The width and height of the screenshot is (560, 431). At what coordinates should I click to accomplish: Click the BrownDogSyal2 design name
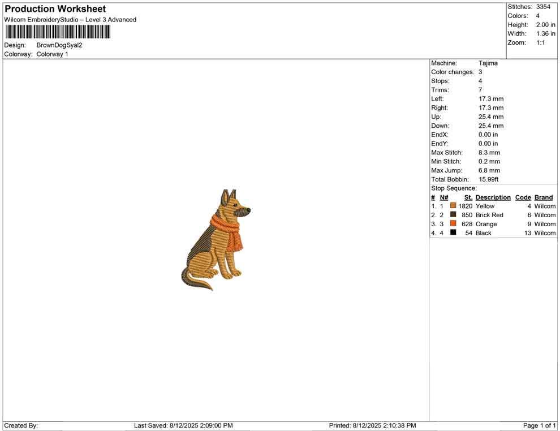[x=58, y=45]
